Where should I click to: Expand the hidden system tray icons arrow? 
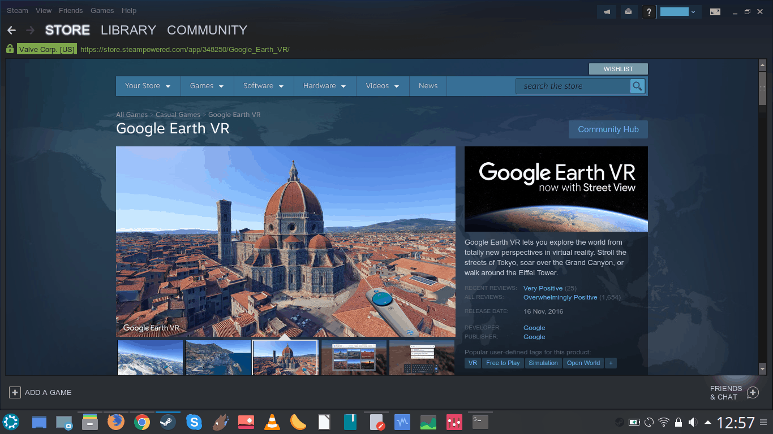708,422
